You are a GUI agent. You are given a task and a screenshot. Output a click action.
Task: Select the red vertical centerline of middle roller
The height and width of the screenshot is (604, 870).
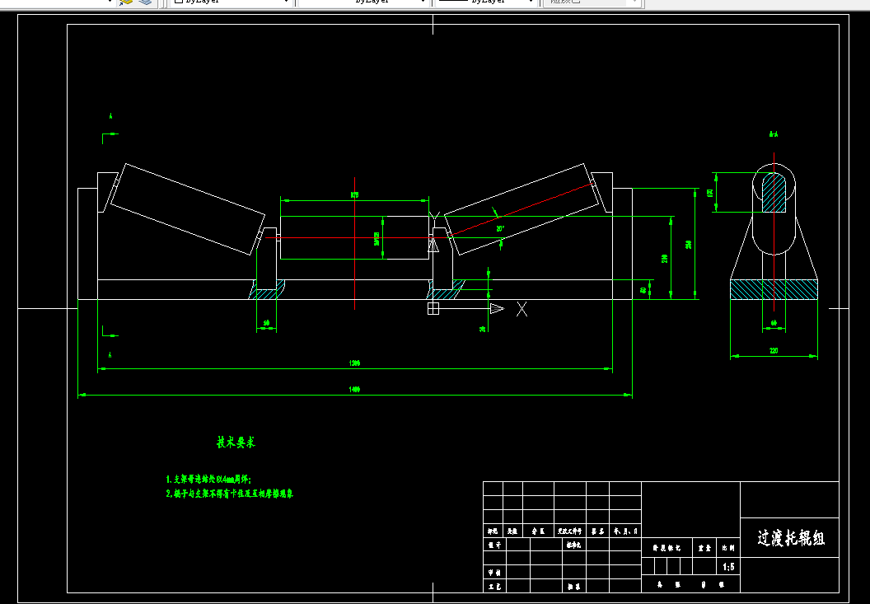tap(354, 243)
